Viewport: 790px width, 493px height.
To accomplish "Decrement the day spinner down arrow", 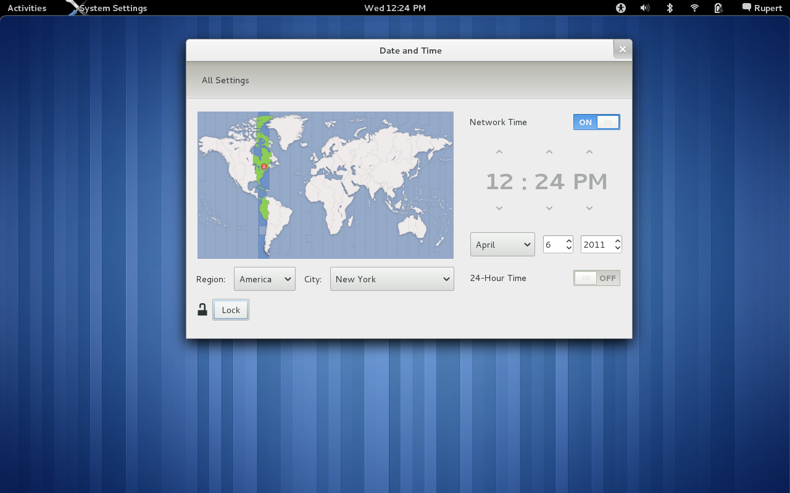I will [x=568, y=248].
